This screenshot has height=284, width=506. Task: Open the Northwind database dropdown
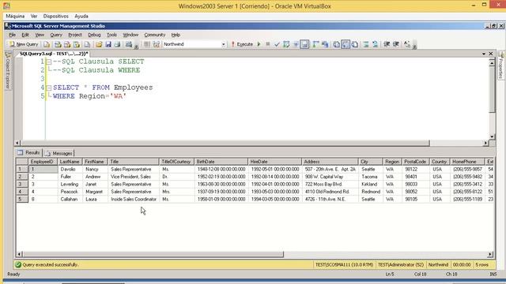click(223, 44)
